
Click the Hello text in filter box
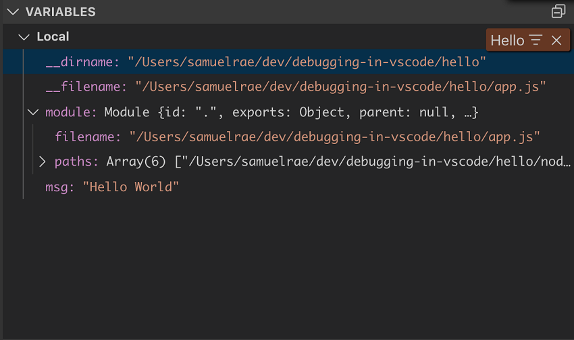click(507, 41)
